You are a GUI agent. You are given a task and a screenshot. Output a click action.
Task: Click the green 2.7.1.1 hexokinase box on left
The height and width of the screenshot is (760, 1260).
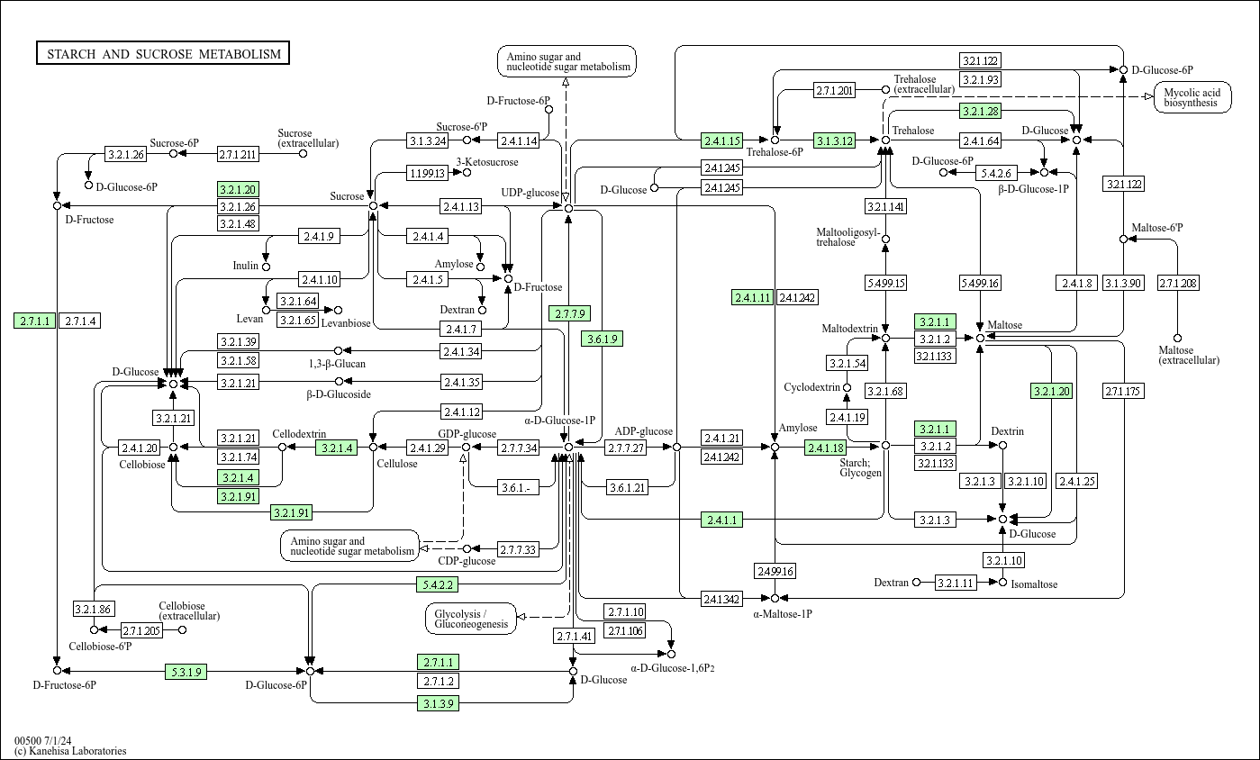point(32,321)
